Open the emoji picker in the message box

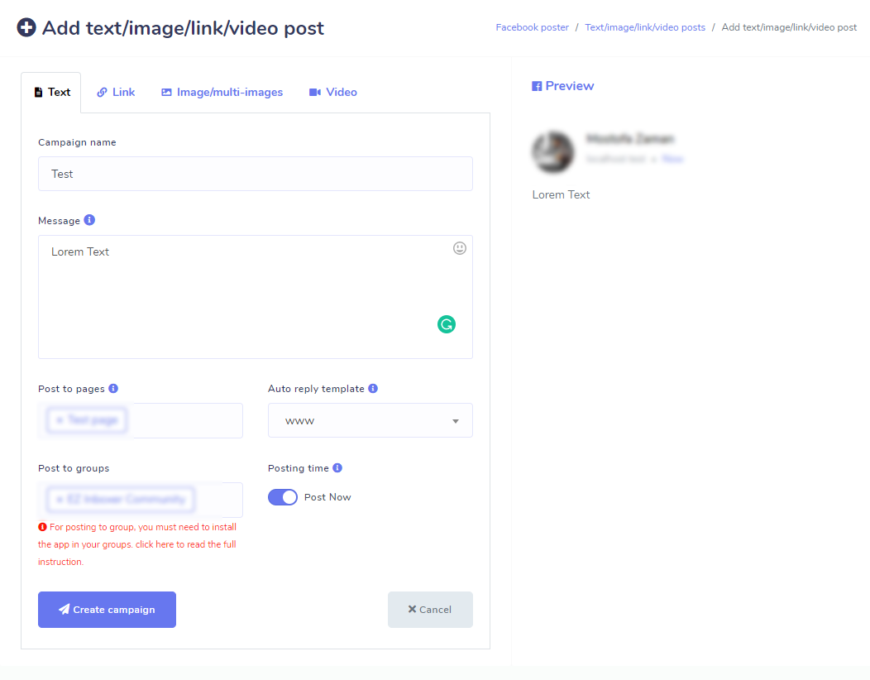460,248
